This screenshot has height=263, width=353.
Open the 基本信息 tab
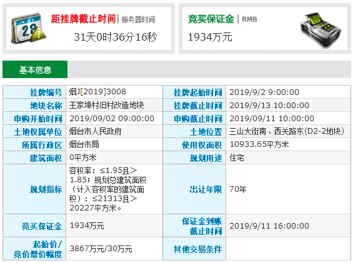[x=35, y=69]
